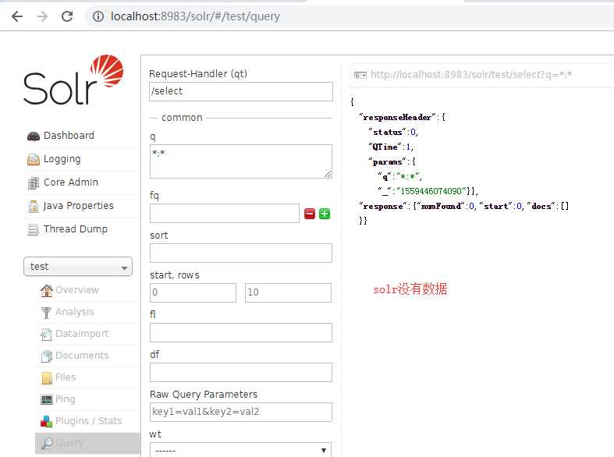Open the select query URL link
Image resolution: width=614 pixels, height=457 pixels.
[471, 74]
